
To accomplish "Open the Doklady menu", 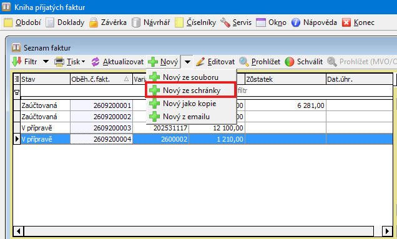I will [65, 22].
